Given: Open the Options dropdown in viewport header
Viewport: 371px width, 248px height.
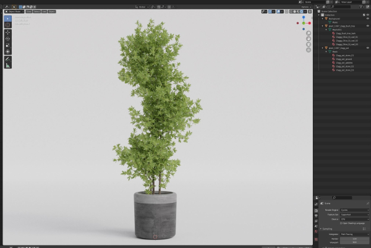Looking at the screenshot, I should tap(305, 7).
